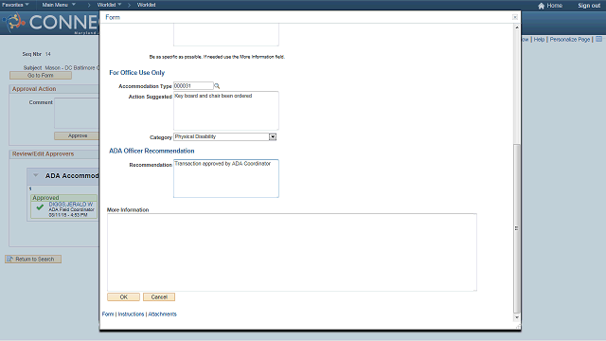This screenshot has height=341, width=606.
Task: Open the Accommodation Type lookup magnifier
Action: (217, 86)
